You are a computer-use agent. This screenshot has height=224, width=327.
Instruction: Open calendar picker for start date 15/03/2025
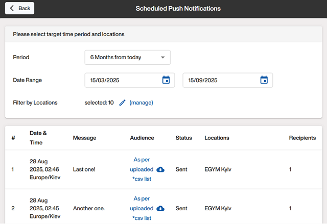166,80
